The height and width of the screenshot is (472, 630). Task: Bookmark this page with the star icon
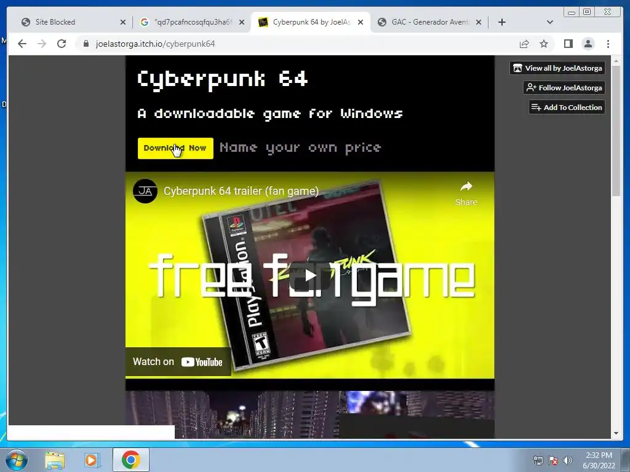tap(544, 44)
